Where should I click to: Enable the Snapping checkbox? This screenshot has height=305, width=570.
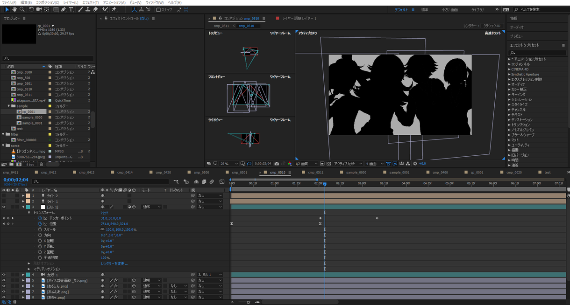click(158, 10)
